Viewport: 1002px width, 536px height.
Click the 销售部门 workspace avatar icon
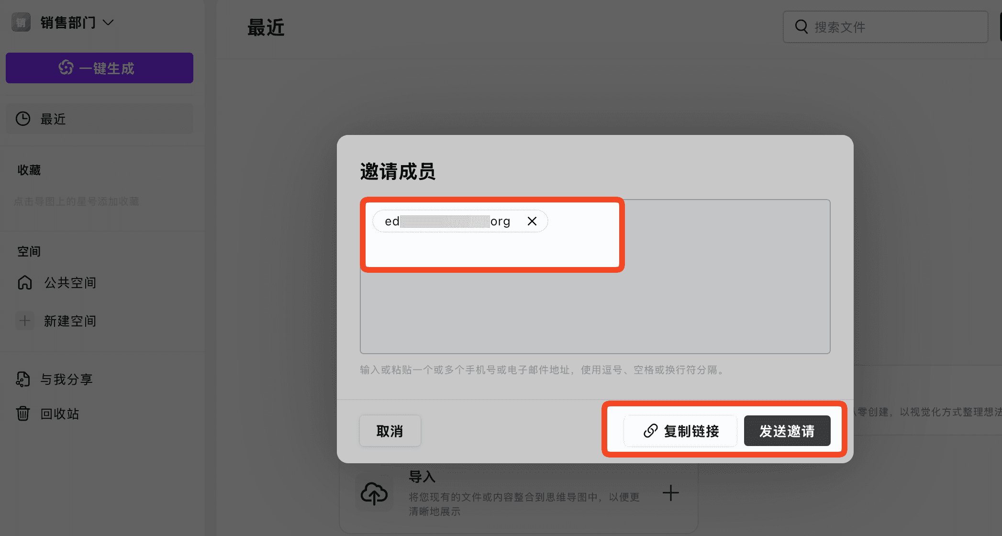coord(21,22)
